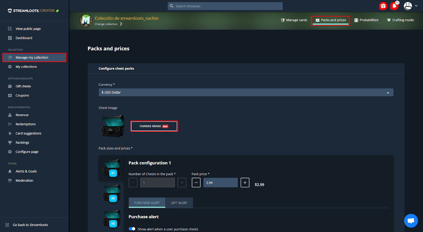Click the Dashboard grid icon
The image size is (423, 232).
point(10,38)
